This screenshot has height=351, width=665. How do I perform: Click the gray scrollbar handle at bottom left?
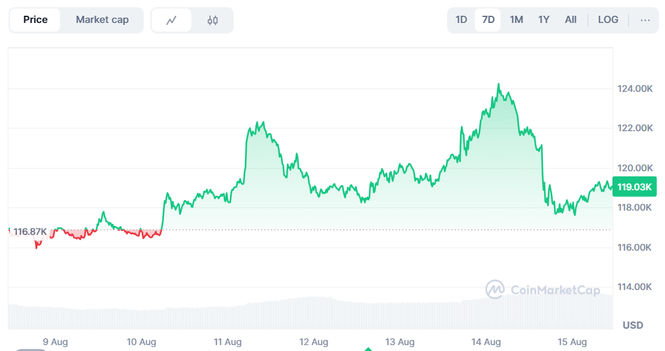pyautogui.click(x=30, y=350)
